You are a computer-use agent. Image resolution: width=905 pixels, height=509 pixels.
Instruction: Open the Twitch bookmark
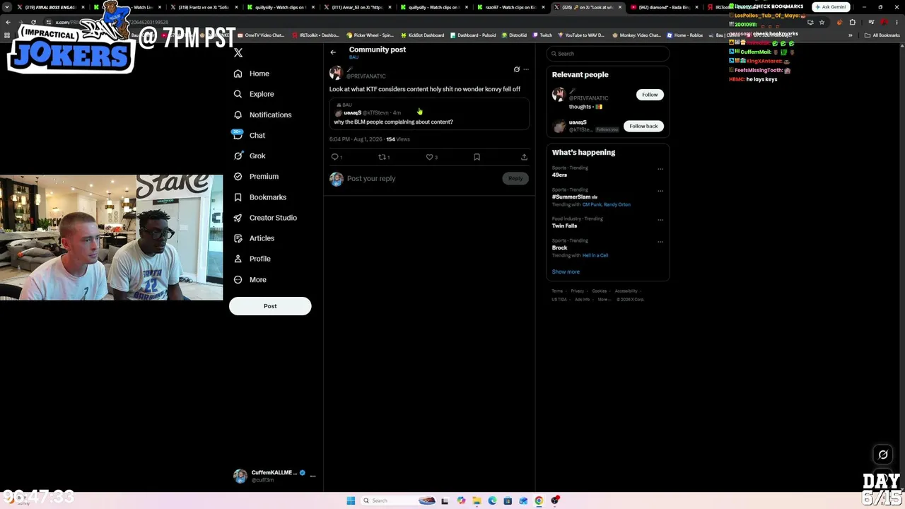tap(542, 35)
